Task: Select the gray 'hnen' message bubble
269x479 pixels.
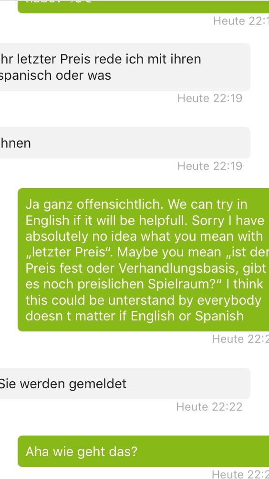Action: [x=125, y=143]
